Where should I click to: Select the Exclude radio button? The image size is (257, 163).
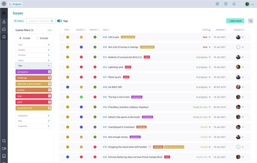pyautogui.click(x=37, y=38)
